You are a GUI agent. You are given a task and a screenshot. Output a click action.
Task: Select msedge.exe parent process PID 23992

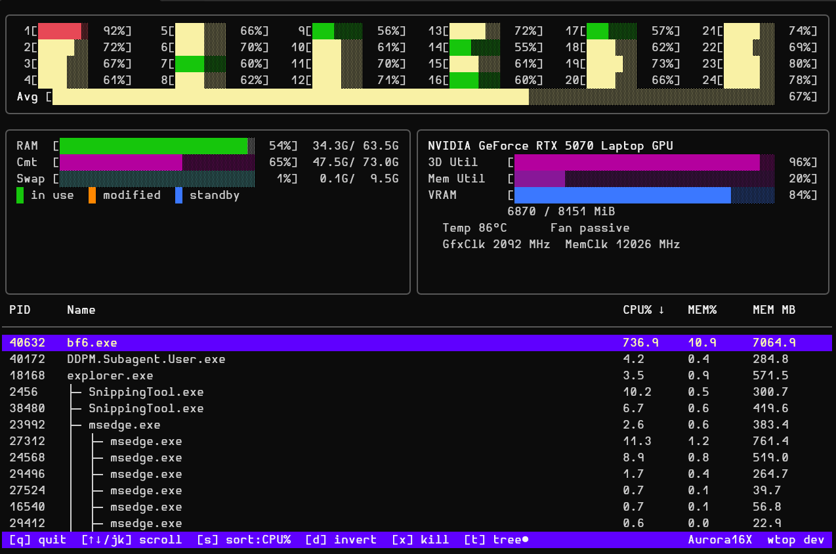[x=417, y=425]
